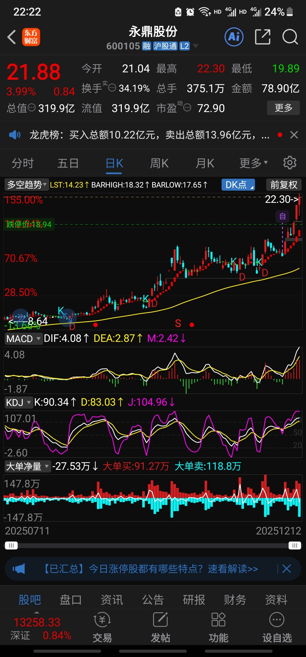Tap right handle of date range slider
The image size is (306, 657).
point(295,546)
